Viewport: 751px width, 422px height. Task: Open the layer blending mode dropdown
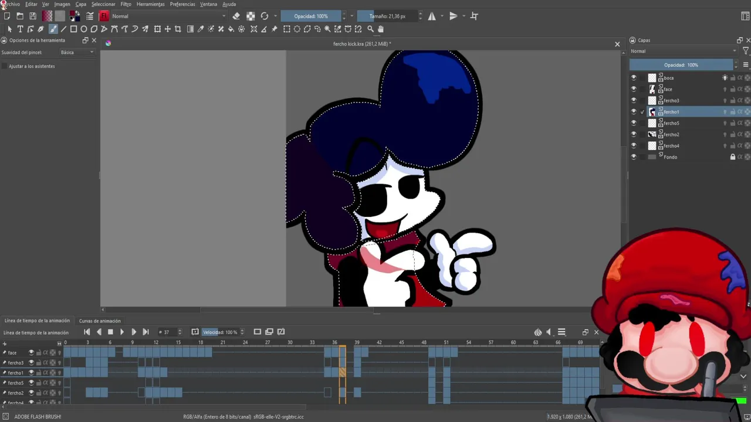point(684,51)
